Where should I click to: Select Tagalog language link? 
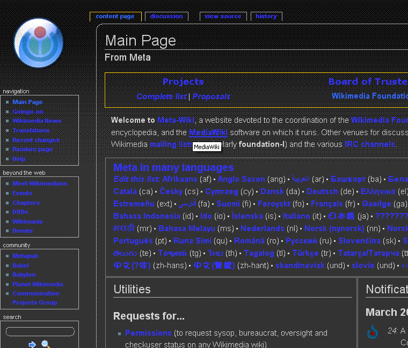[x=259, y=253]
